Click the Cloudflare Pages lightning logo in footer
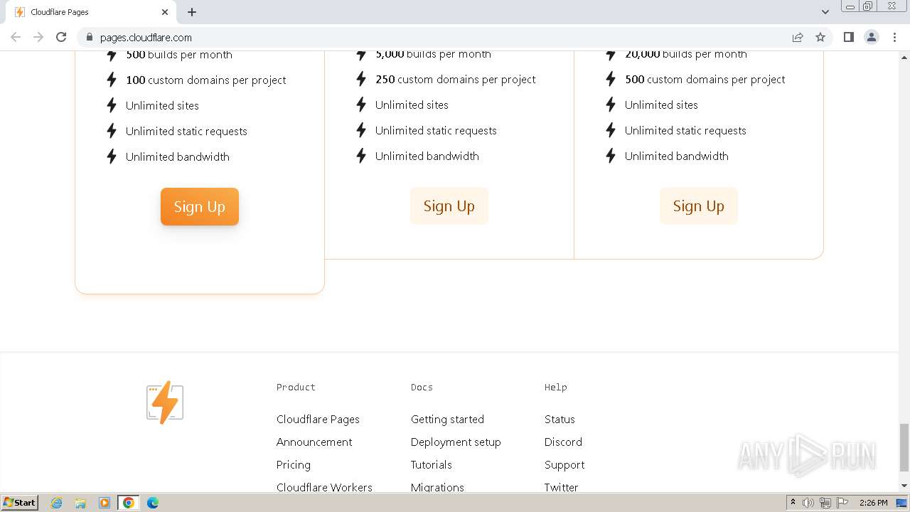Image resolution: width=910 pixels, height=512 pixels. (x=165, y=402)
